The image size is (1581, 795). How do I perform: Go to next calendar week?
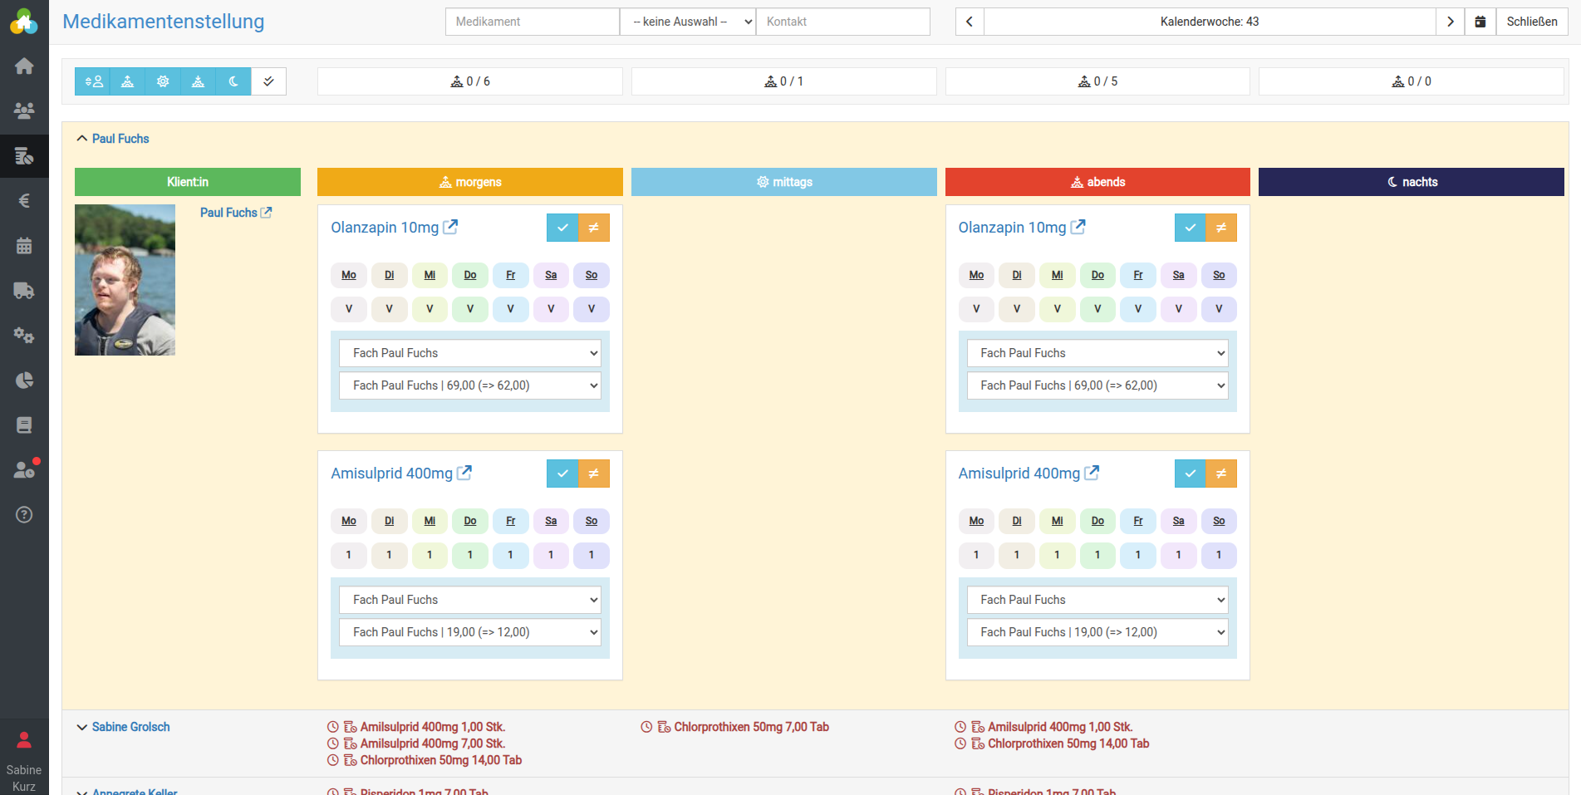(x=1450, y=22)
